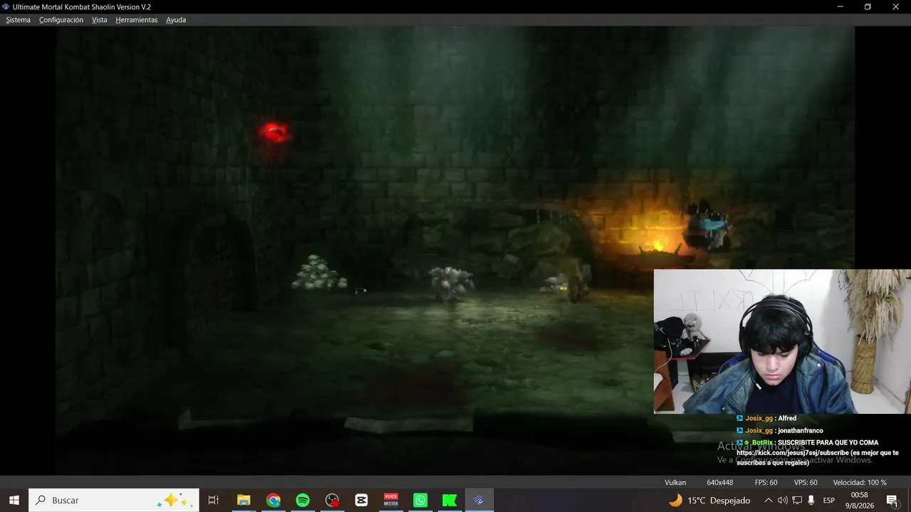Viewport: 911px width, 512px height.
Task: Show hidden system tray icons
Action: [768, 501]
